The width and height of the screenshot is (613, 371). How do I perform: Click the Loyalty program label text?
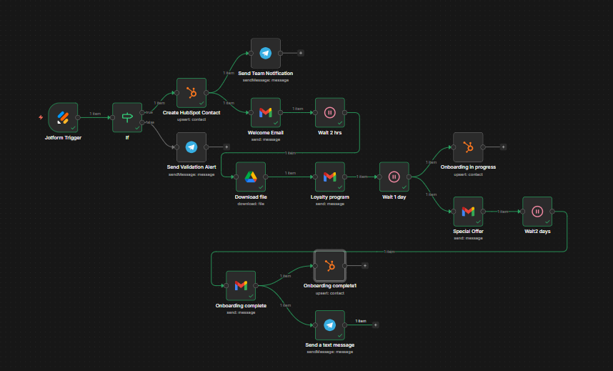coord(329,197)
